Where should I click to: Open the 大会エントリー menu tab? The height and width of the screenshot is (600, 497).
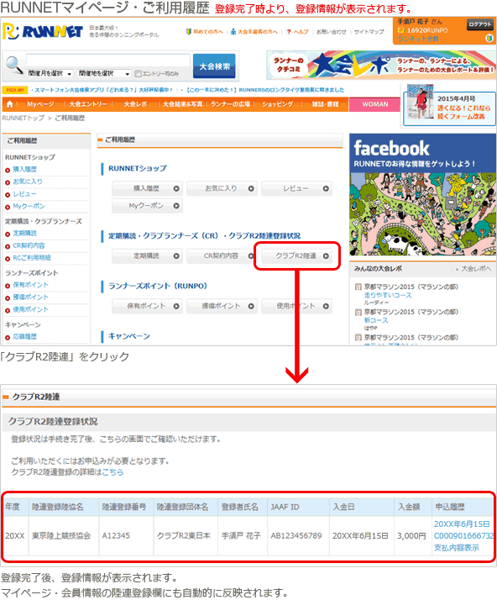coord(88,104)
